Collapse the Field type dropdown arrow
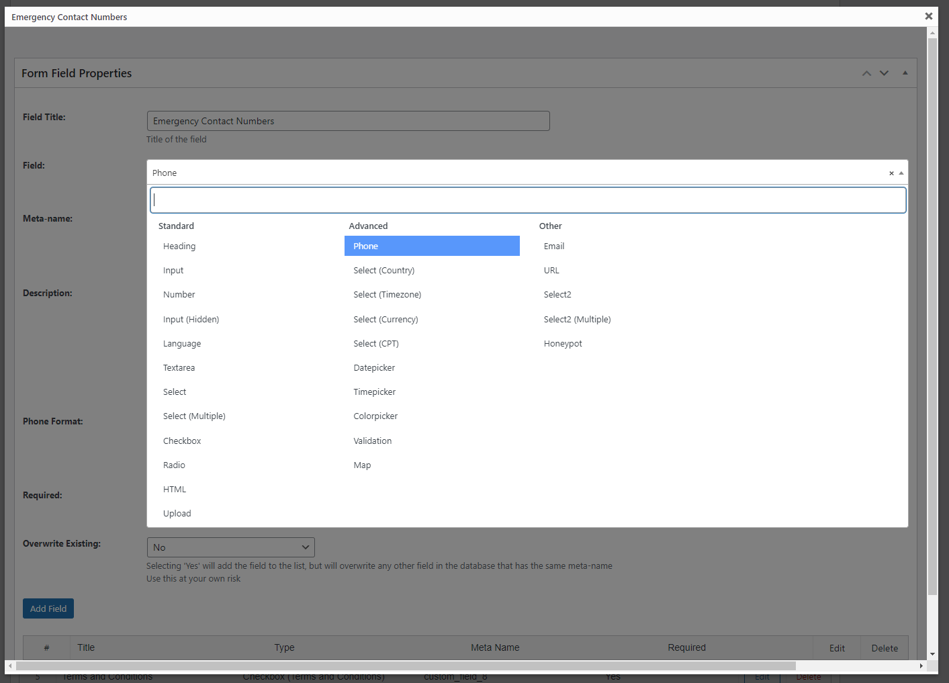Viewport: 949px width, 683px height. [x=901, y=173]
